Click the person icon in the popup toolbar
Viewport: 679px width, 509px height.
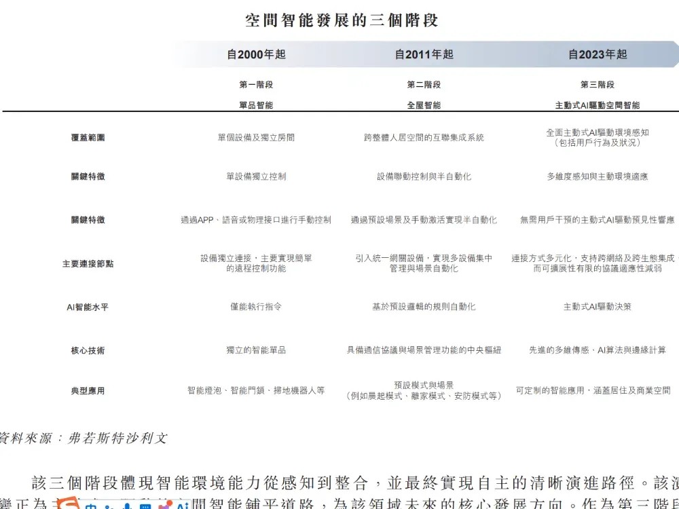pyautogui.click(x=107, y=506)
